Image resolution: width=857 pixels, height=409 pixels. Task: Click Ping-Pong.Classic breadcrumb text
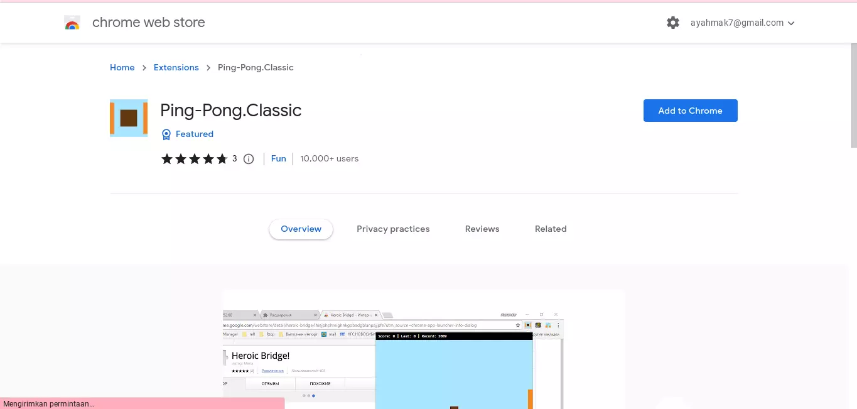(256, 67)
